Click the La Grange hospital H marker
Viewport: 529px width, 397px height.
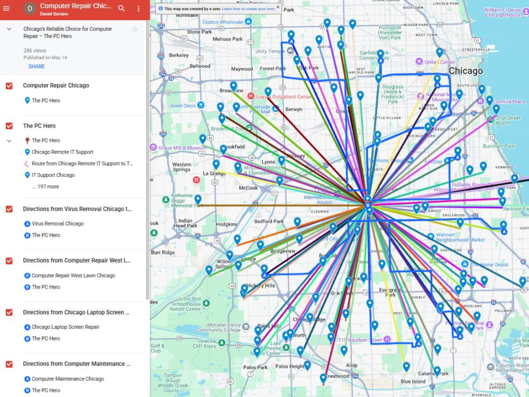pyautogui.click(x=196, y=181)
